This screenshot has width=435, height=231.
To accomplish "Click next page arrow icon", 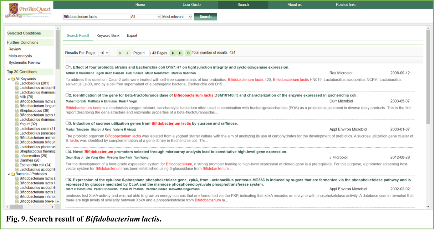I will coord(173,53).
